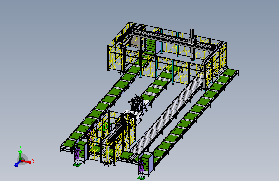Click the red X axis arrow on the triad

(27, 161)
